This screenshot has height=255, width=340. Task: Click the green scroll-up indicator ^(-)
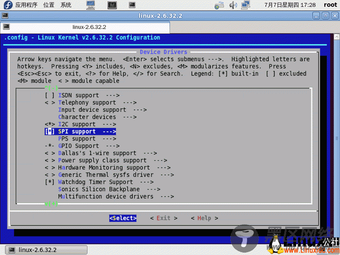click(51, 88)
